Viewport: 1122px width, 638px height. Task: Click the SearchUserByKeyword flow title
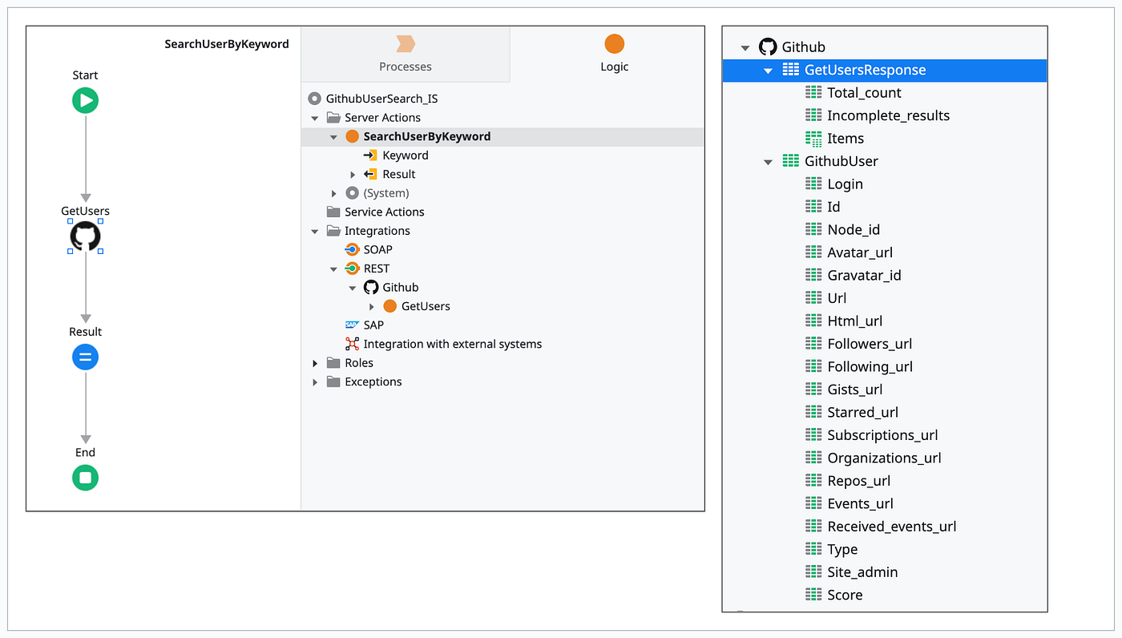point(227,44)
